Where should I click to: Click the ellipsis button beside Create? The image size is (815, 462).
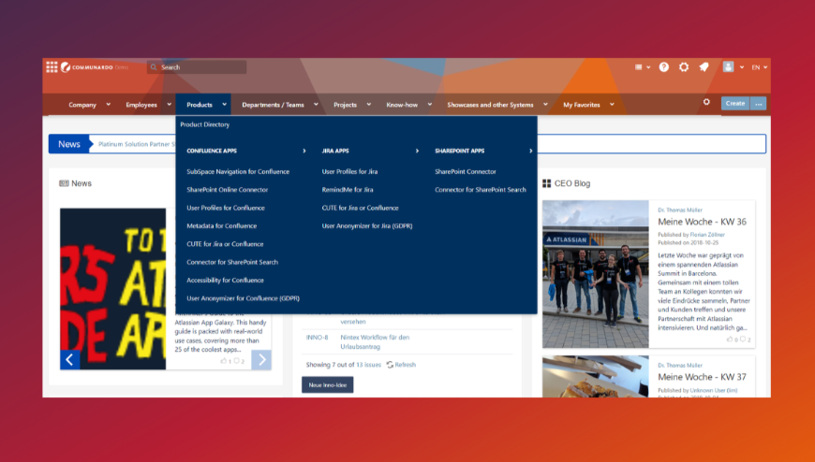pyautogui.click(x=759, y=103)
